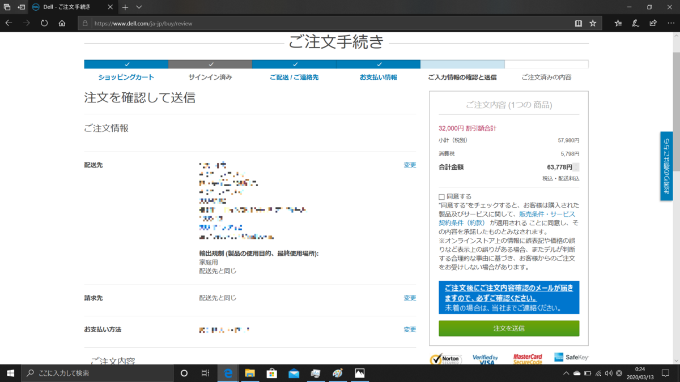Check the 同意する agreement checkbox

click(442, 196)
